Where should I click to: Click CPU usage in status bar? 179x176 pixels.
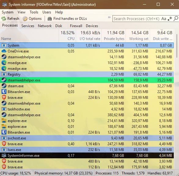[16, 173]
